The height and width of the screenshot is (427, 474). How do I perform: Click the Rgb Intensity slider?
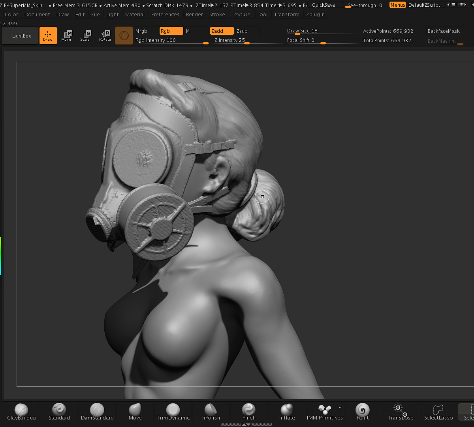[172, 40]
